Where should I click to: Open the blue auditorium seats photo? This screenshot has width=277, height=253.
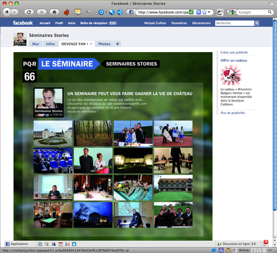[x=53, y=161]
